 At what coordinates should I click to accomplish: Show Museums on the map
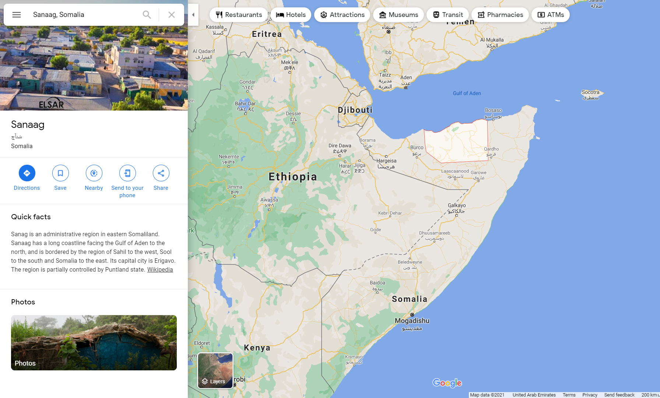399,15
